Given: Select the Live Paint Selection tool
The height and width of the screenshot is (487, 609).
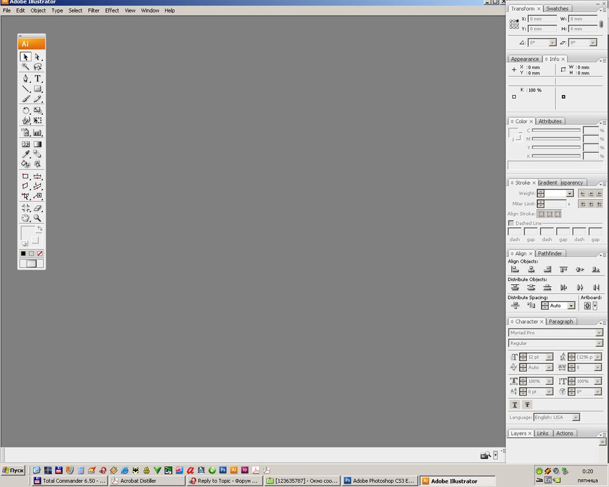Looking at the screenshot, I should click(x=37, y=164).
